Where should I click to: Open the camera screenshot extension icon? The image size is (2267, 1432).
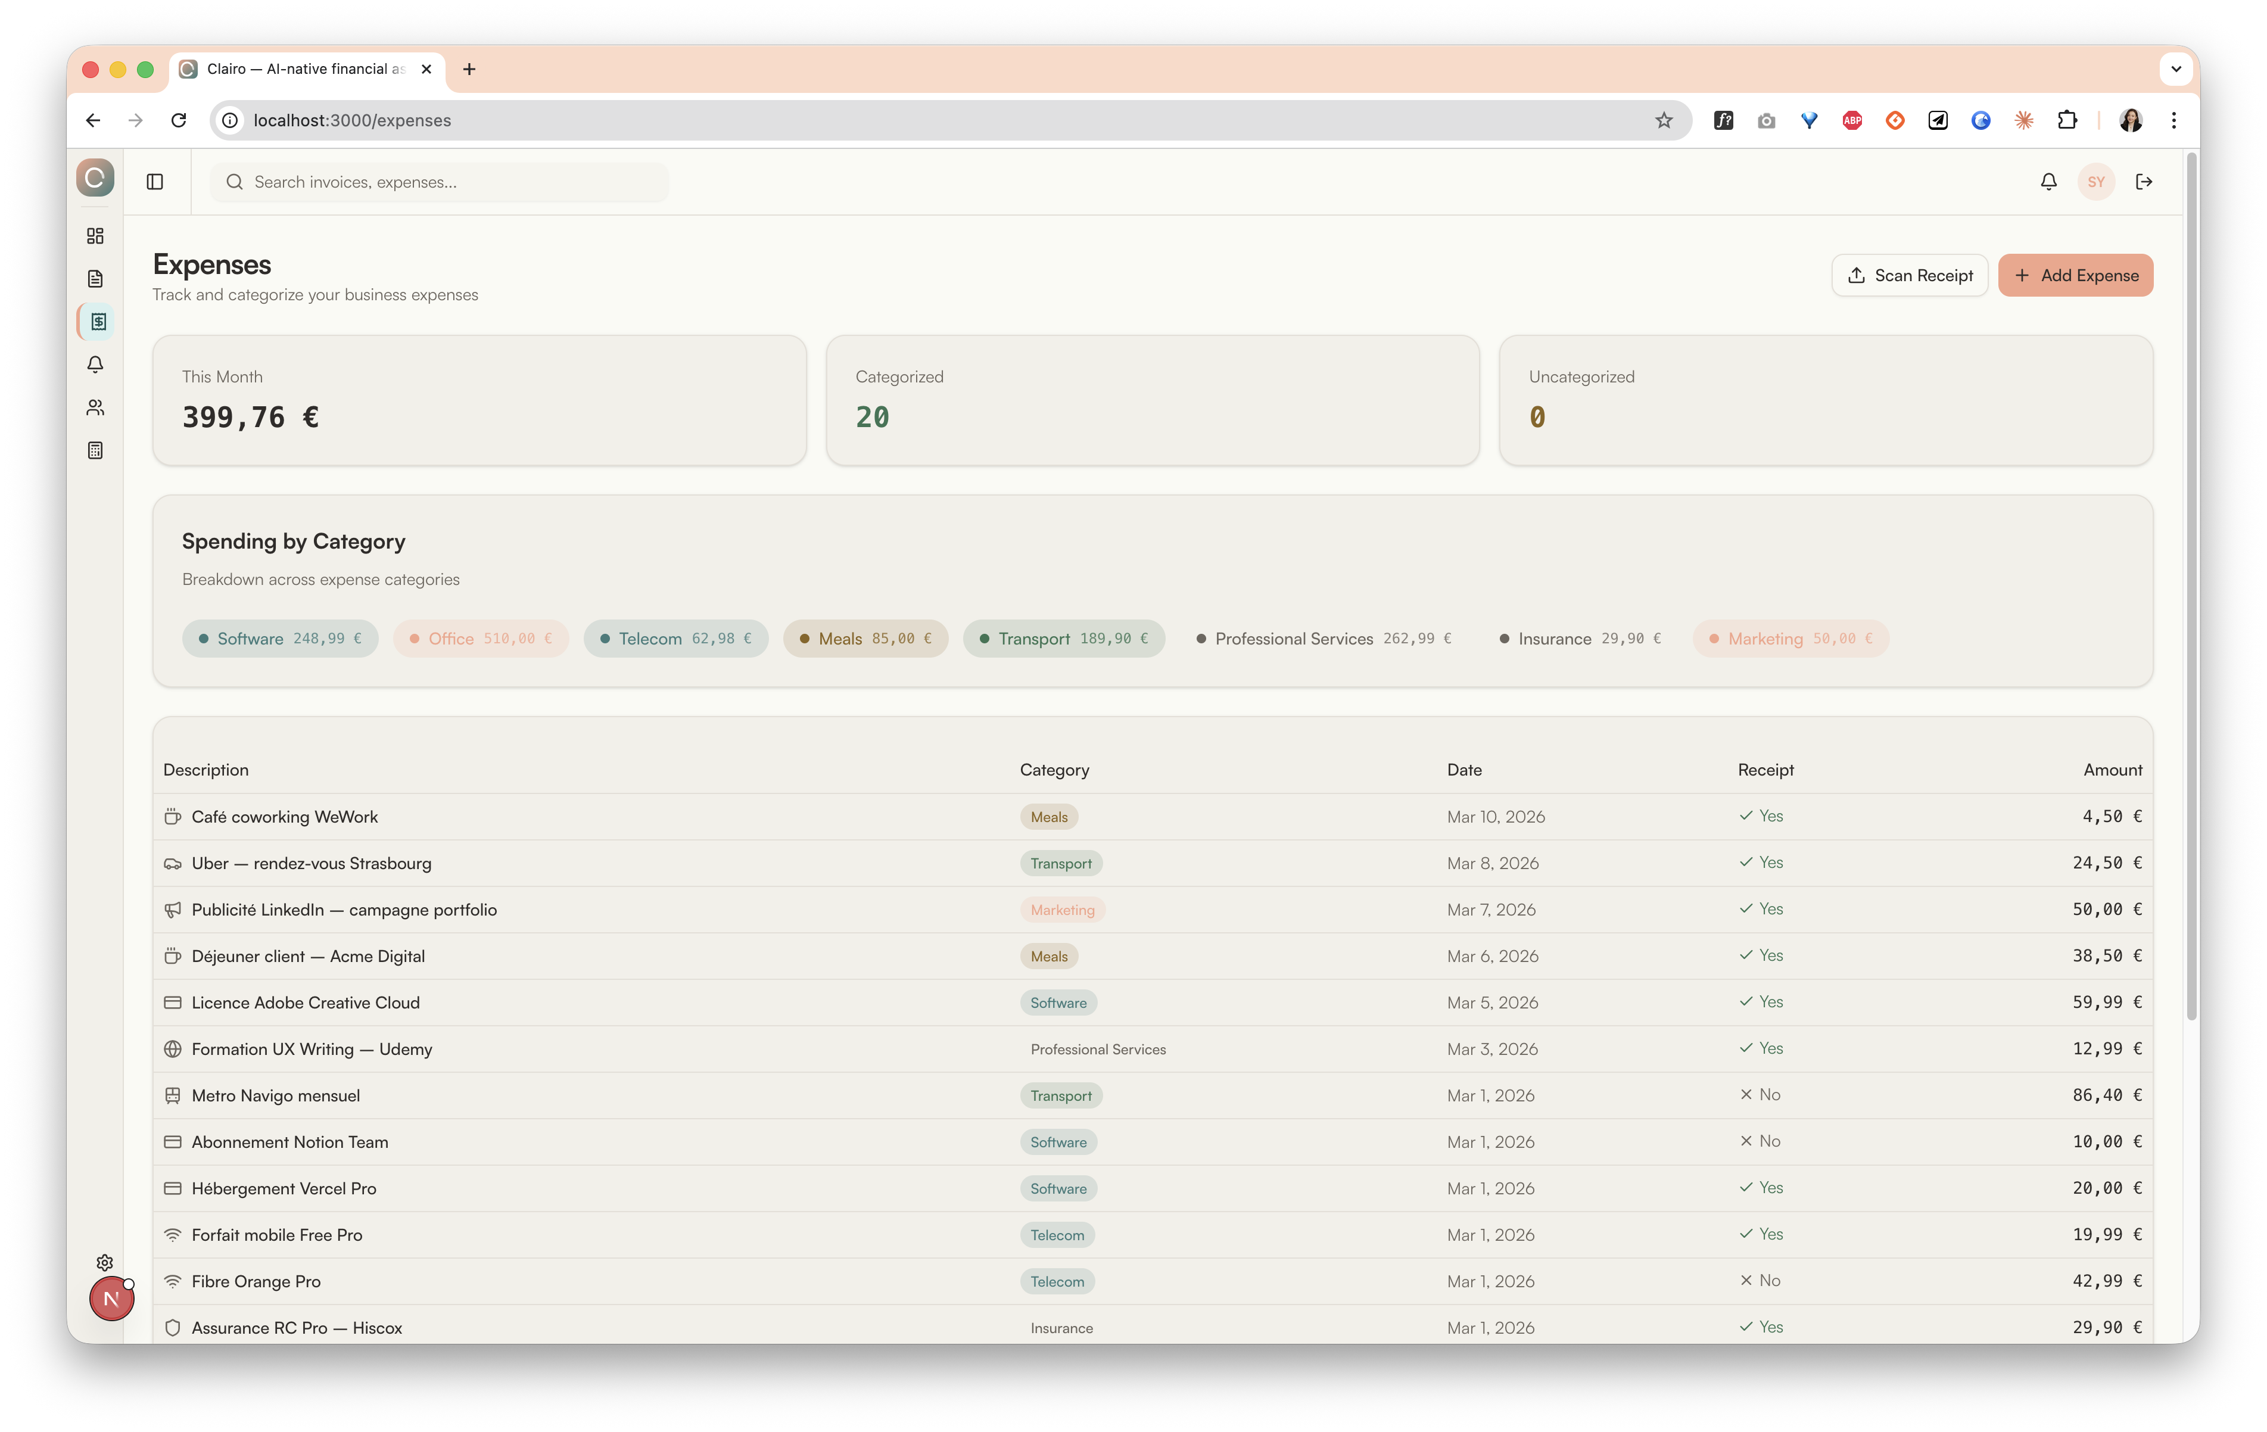(x=1766, y=120)
